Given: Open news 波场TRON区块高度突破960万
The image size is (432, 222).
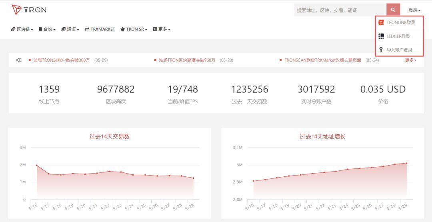Looking at the screenshot, I should 187,60.
